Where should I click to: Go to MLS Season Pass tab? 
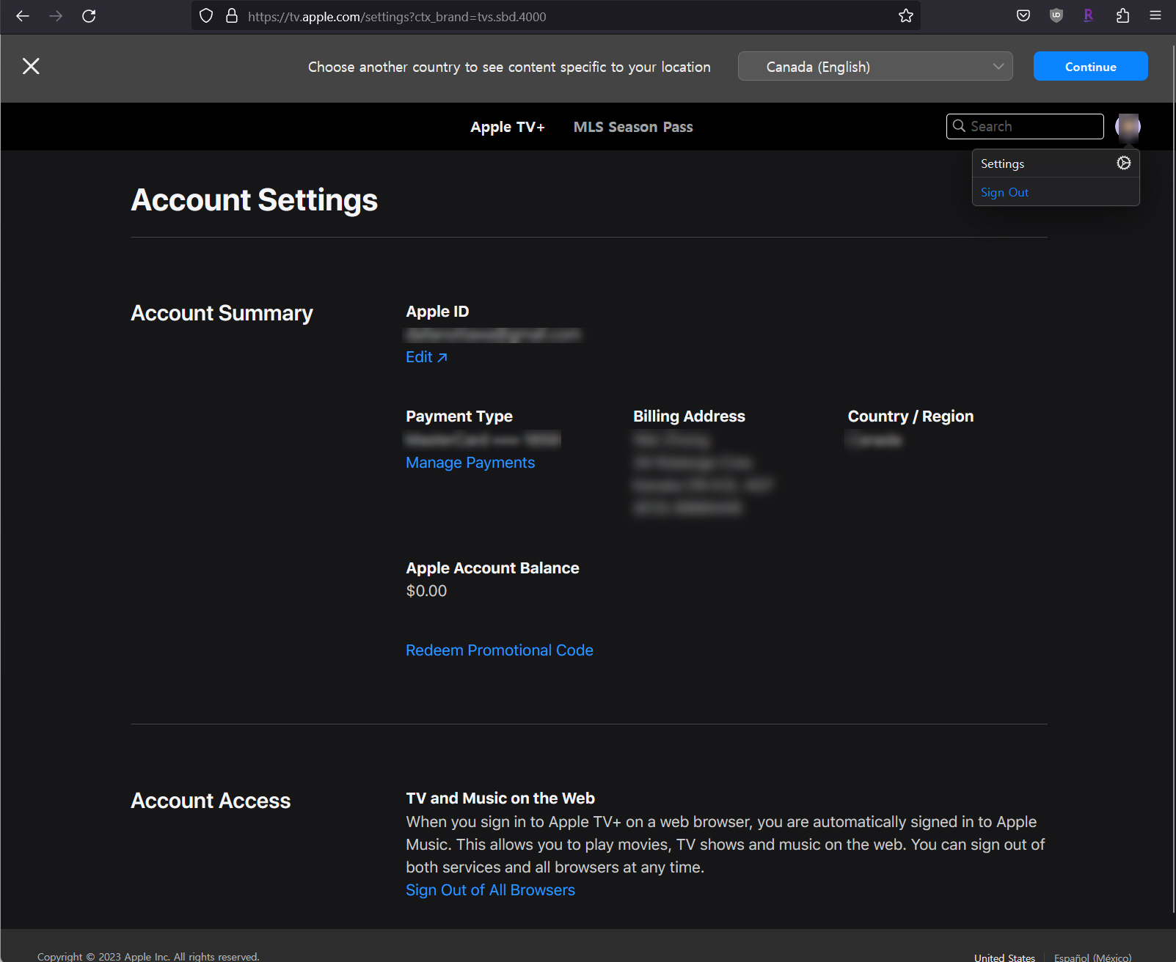pos(632,127)
